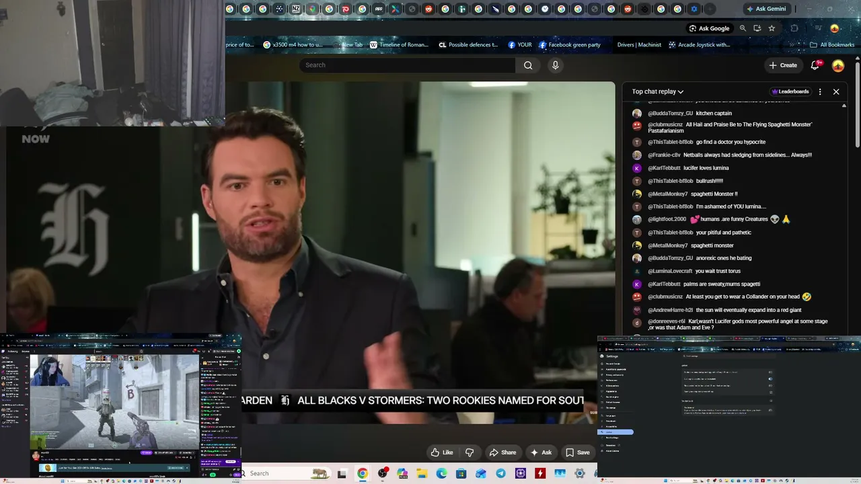
Task: Open the chat Leaderboards button
Action: [790, 91]
